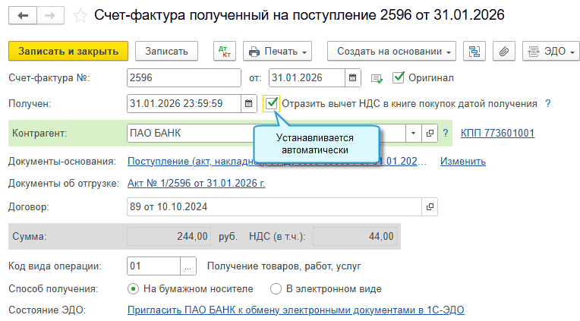Screen dimensions: 580x321
Task: Open Договор card icon
Action: 430,206
